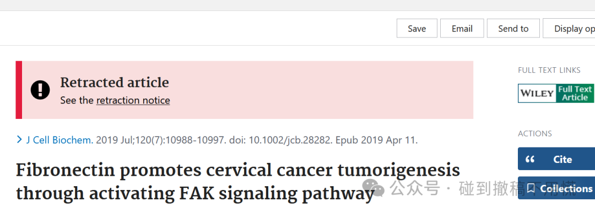Click the Retracted article heading
Screen dimensions: 595x212
(x=115, y=82)
